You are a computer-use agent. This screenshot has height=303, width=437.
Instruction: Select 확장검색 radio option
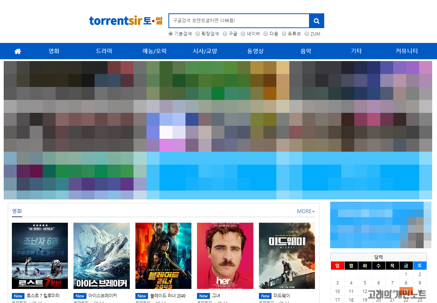[198, 34]
